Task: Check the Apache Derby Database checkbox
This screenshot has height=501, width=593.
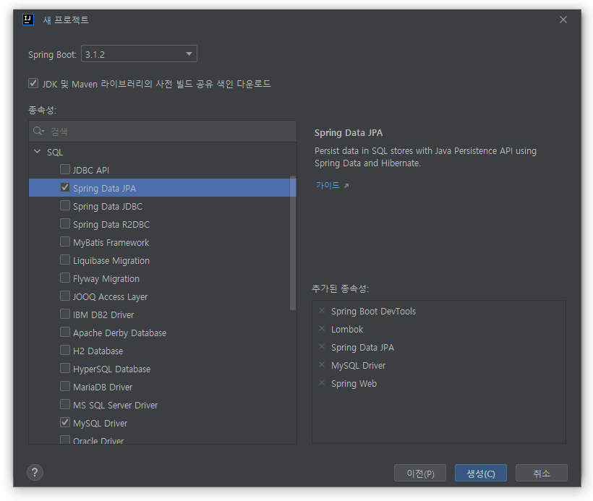Action: pyautogui.click(x=65, y=332)
